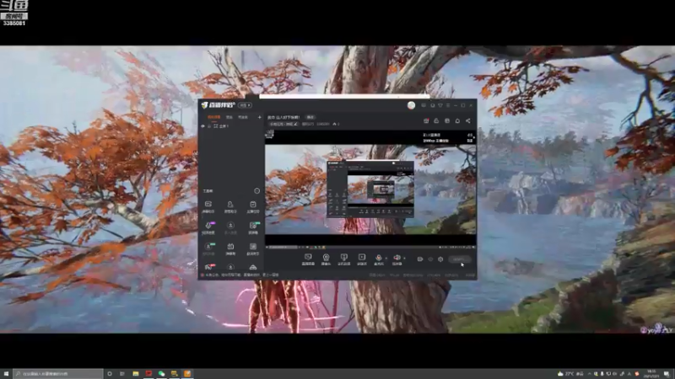
Task: Collapse the toolbox with circle minus icon
Action: (x=257, y=191)
